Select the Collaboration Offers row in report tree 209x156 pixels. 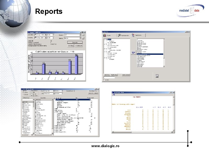coord(64,107)
